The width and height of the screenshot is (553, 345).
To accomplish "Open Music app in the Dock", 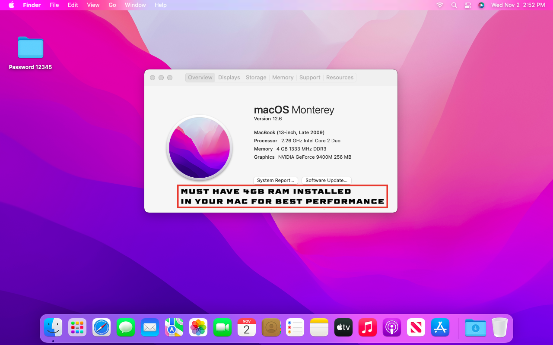I will pyautogui.click(x=368, y=328).
